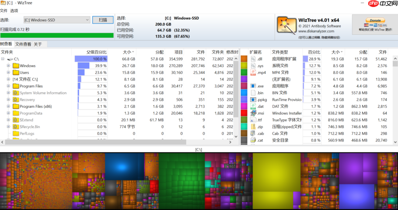Viewport: 398px width, 210px height.
Task: Click the .dat file type icon
Action: click(253, 106)
